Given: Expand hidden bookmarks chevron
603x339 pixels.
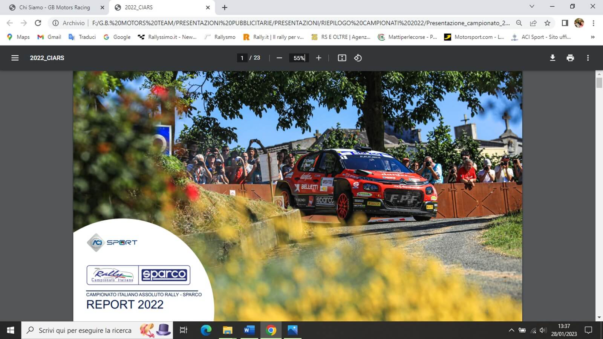Looking at the screenshot, I should point(593,37).
